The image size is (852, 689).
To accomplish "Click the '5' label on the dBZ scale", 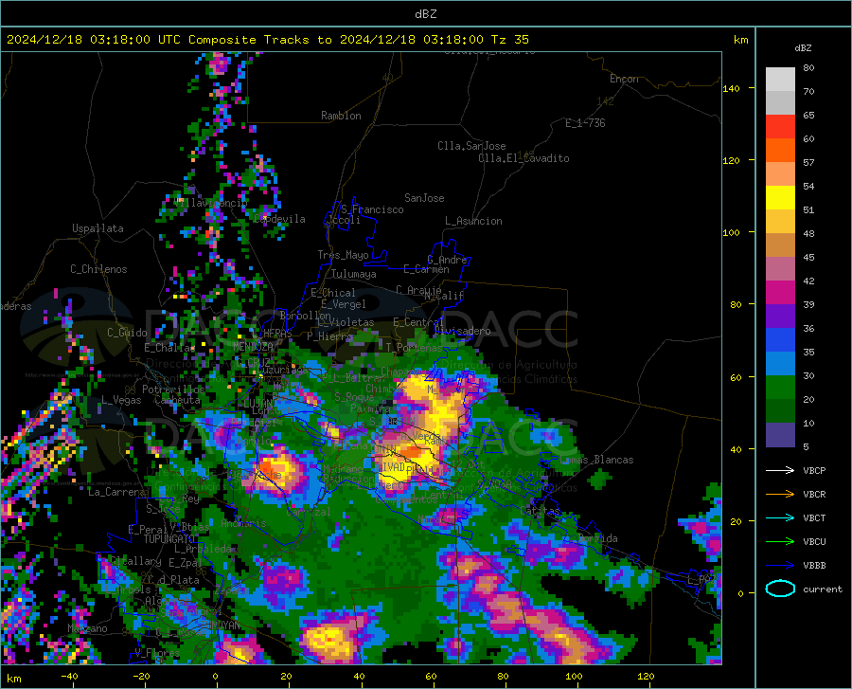I will click(x=806, y=447).
